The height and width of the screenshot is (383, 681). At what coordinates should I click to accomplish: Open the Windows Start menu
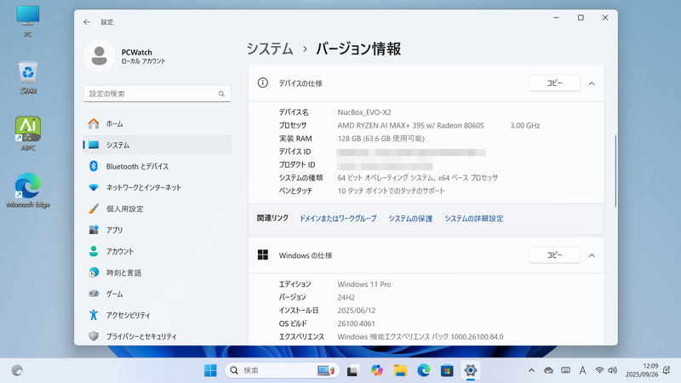[x=210, y=370]
